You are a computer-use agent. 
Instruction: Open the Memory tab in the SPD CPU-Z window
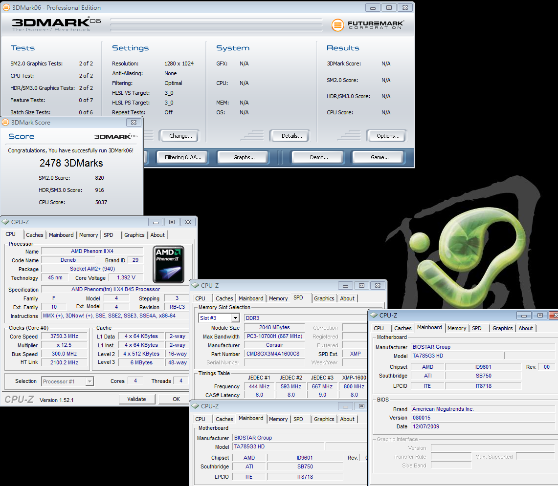[278, 298]
